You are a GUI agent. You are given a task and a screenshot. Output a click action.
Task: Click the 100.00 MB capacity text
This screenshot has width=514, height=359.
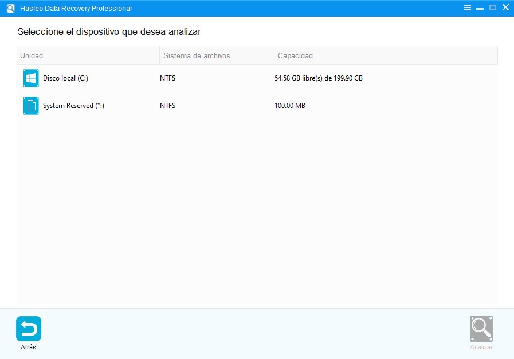point(290,106)
